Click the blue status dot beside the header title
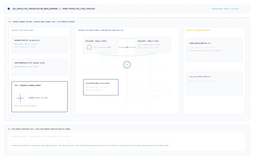Image resolution: width=254 pixels, height=160 pixels. coord(9,9)
